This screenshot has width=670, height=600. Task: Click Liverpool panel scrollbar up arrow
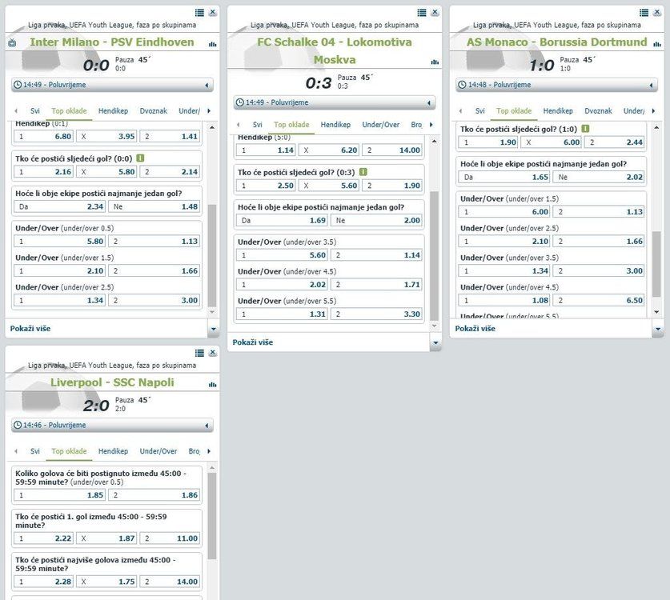[212, 468]
